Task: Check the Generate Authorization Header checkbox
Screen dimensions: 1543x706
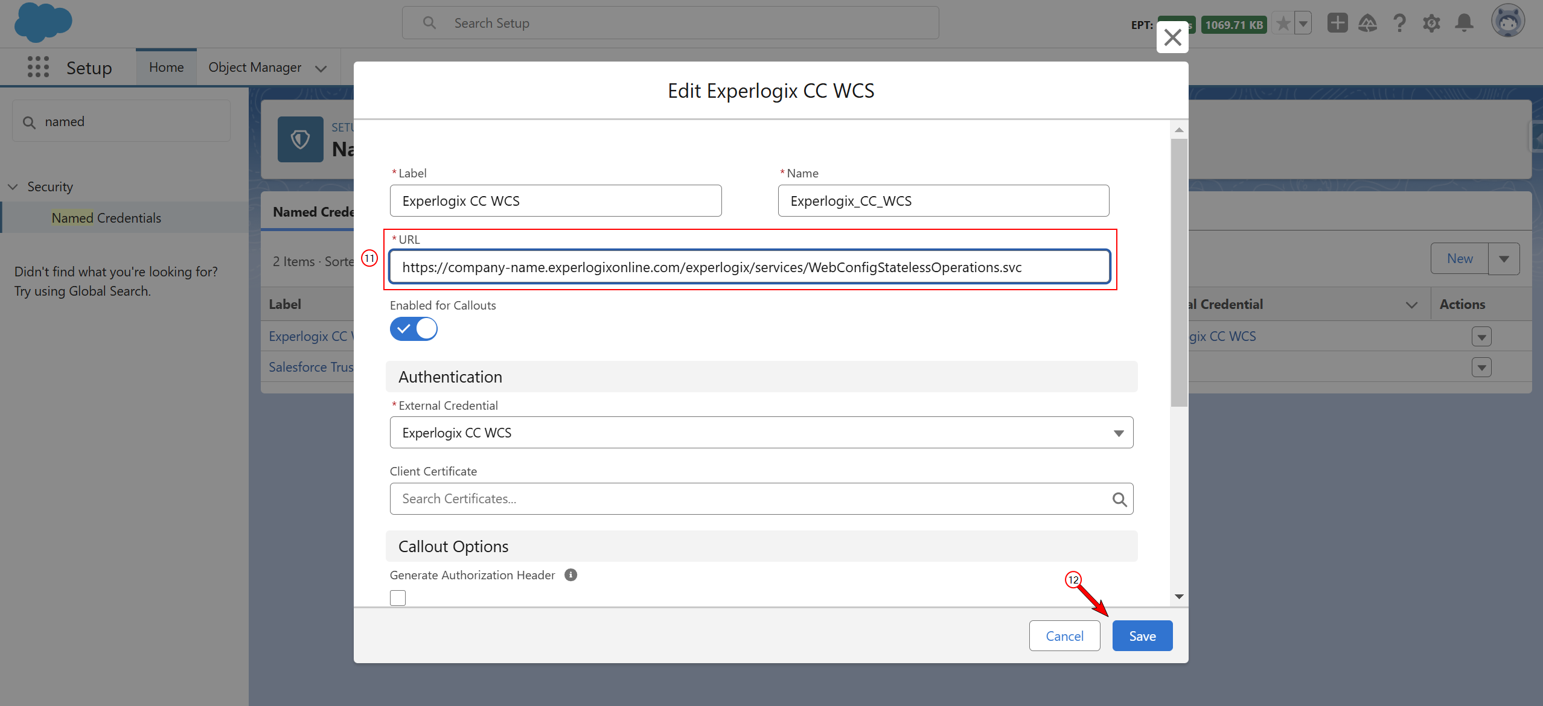Action: [x=398, y=597]
